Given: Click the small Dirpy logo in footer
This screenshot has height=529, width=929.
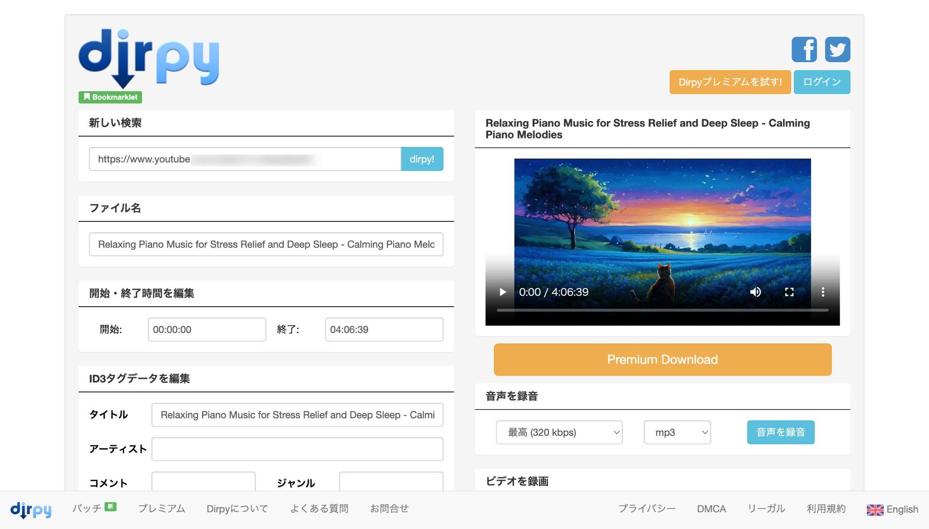Looking at the screenshot, I should (31, 509).
